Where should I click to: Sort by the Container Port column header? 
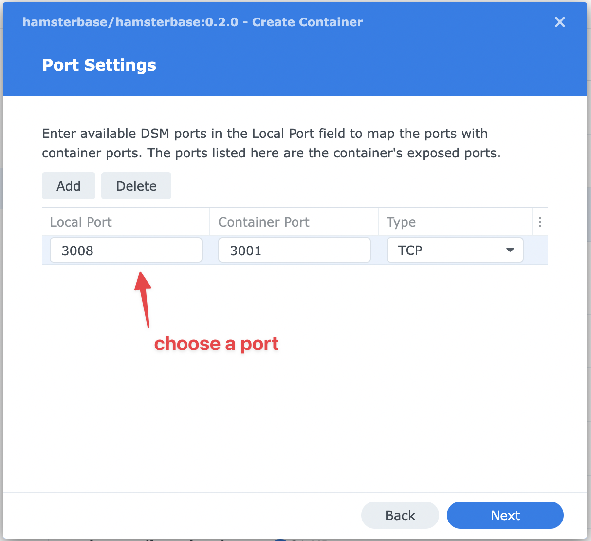(264, 222)
